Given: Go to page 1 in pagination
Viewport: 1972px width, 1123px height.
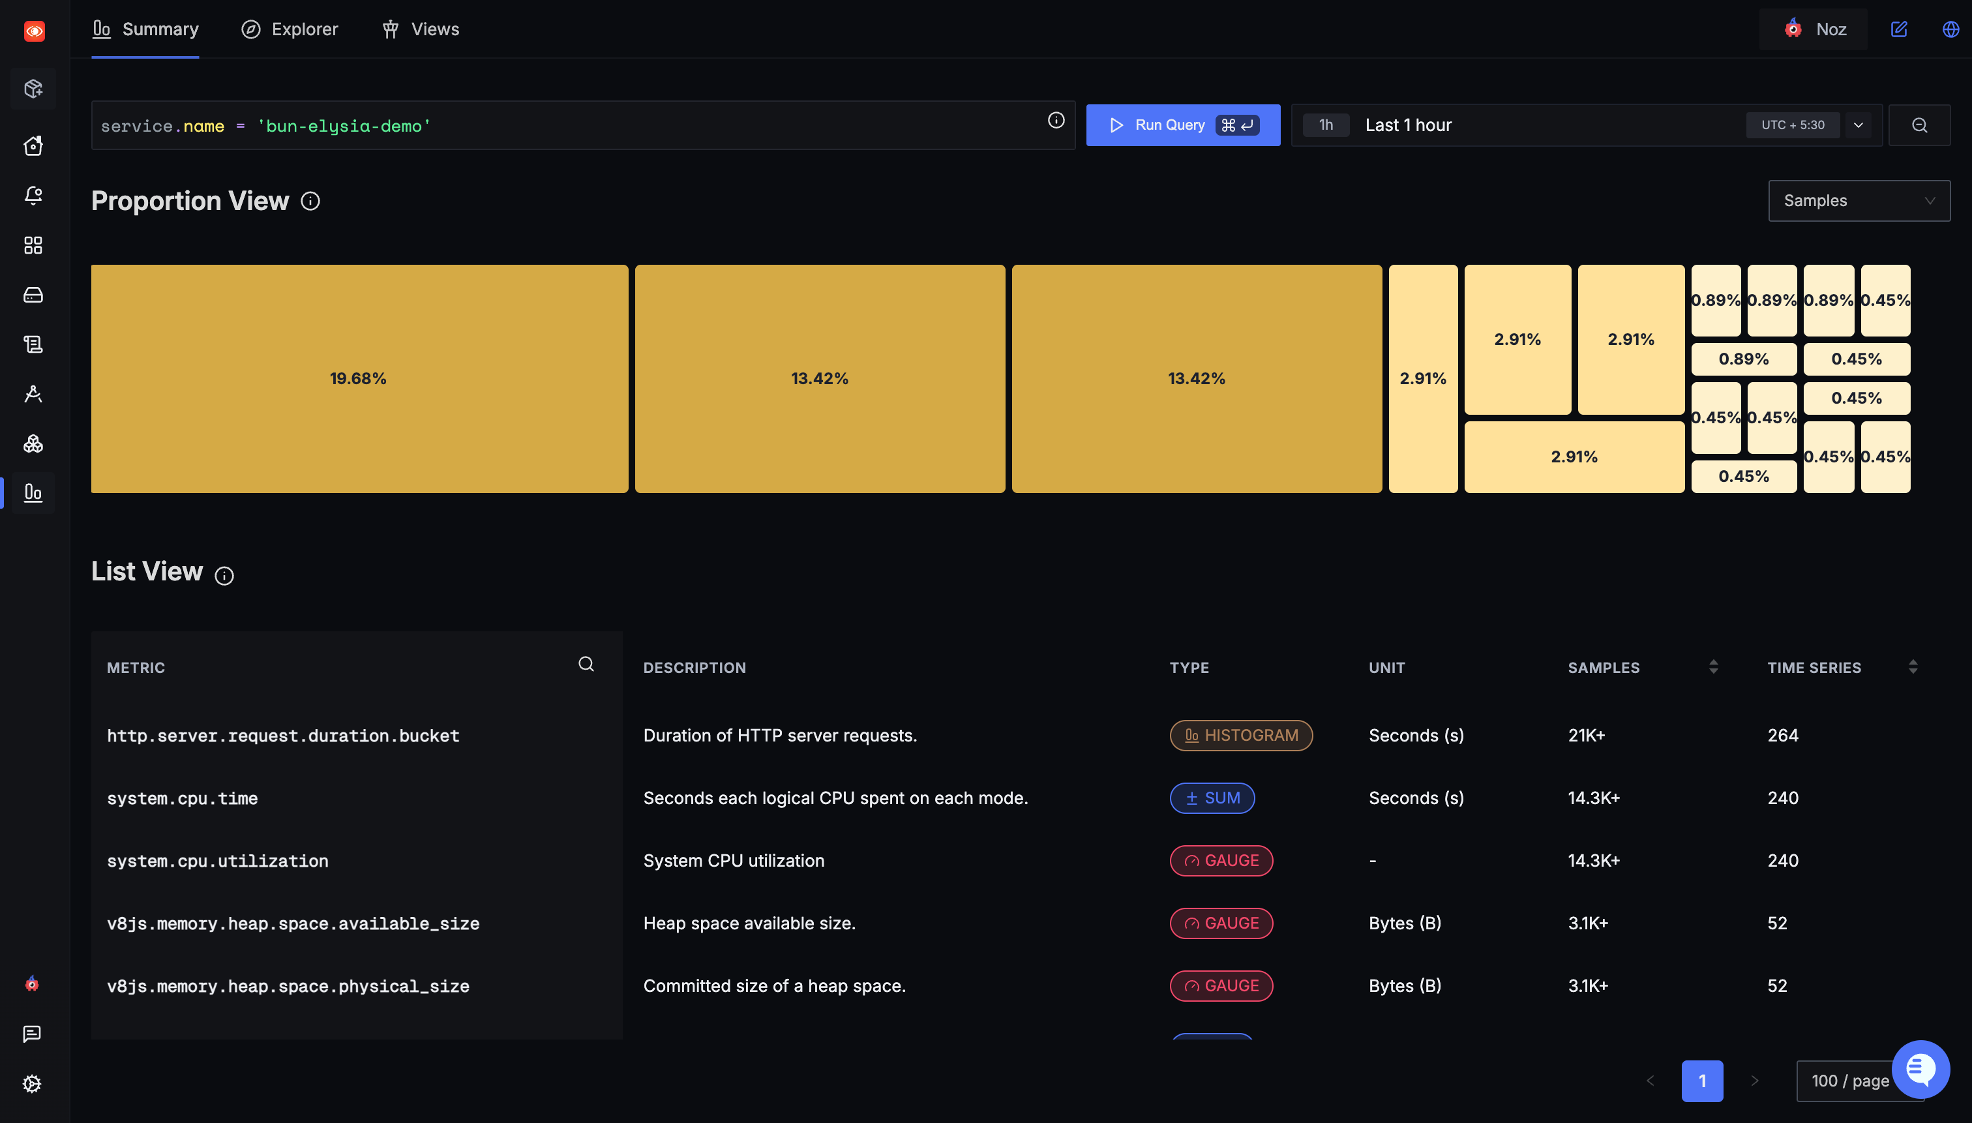Looking at the screenshot, I should [x=1702, y=1081].
